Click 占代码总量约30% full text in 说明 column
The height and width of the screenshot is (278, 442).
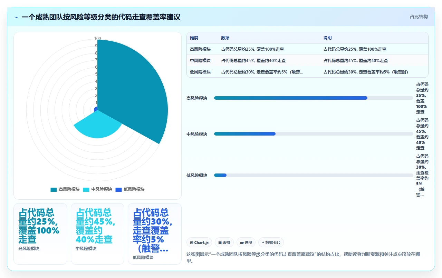tap(366, 72)
